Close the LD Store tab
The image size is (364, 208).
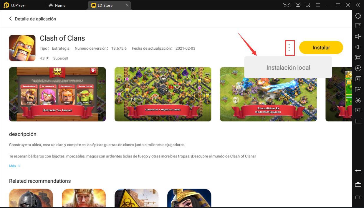(x=127, y=5)
